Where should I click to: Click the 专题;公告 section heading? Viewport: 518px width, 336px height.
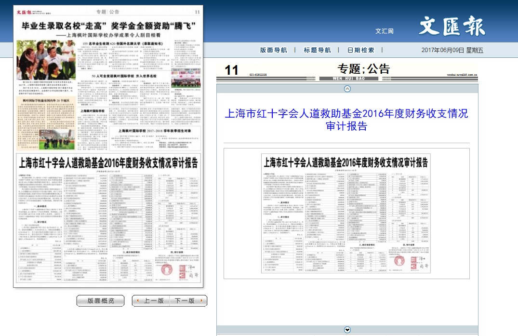click(364, 69)
